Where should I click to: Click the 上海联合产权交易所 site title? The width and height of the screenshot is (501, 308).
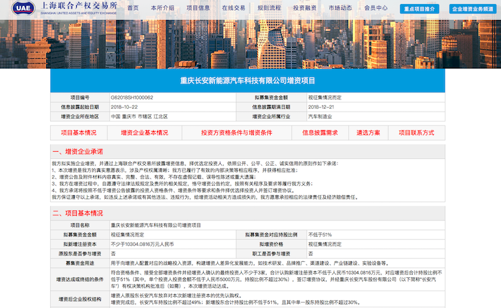[79, 6]
